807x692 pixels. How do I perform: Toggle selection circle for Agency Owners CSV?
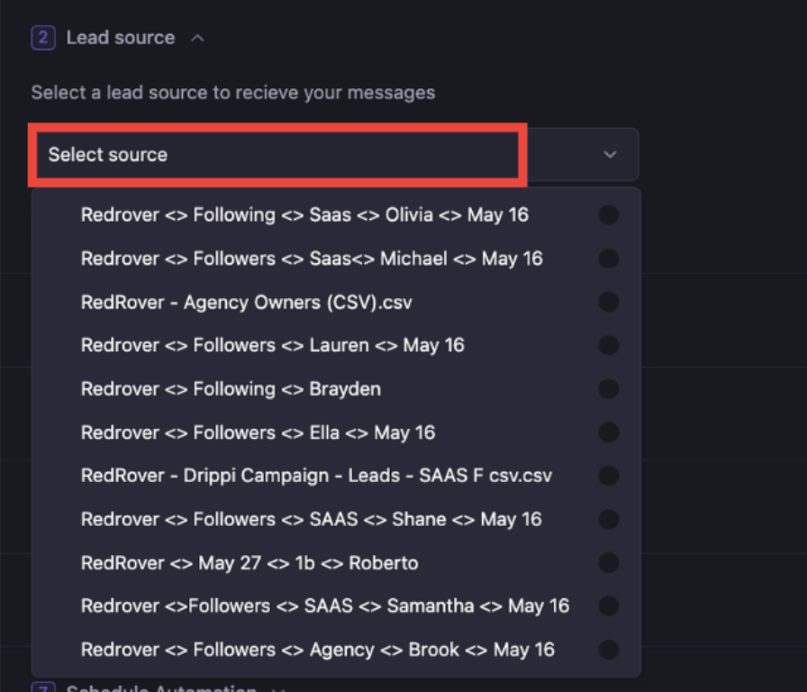(608, 302)
